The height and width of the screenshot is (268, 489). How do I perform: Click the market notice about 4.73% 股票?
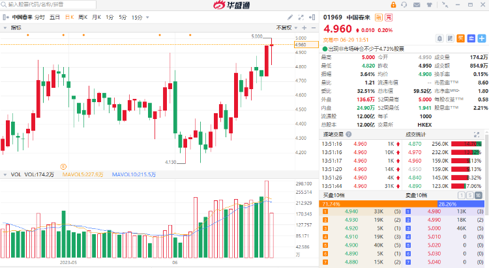[366, 49]
